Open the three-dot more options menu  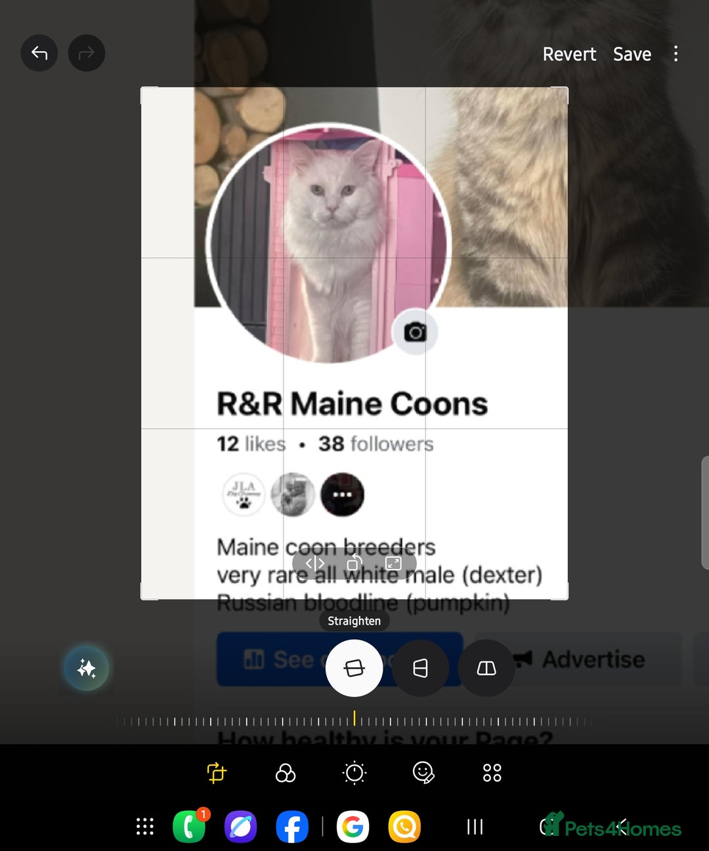point(676,54)
